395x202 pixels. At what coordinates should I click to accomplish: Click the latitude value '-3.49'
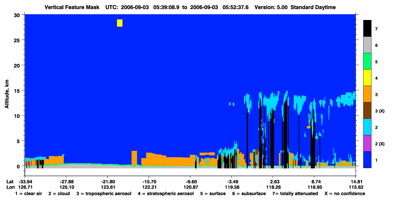232,182
